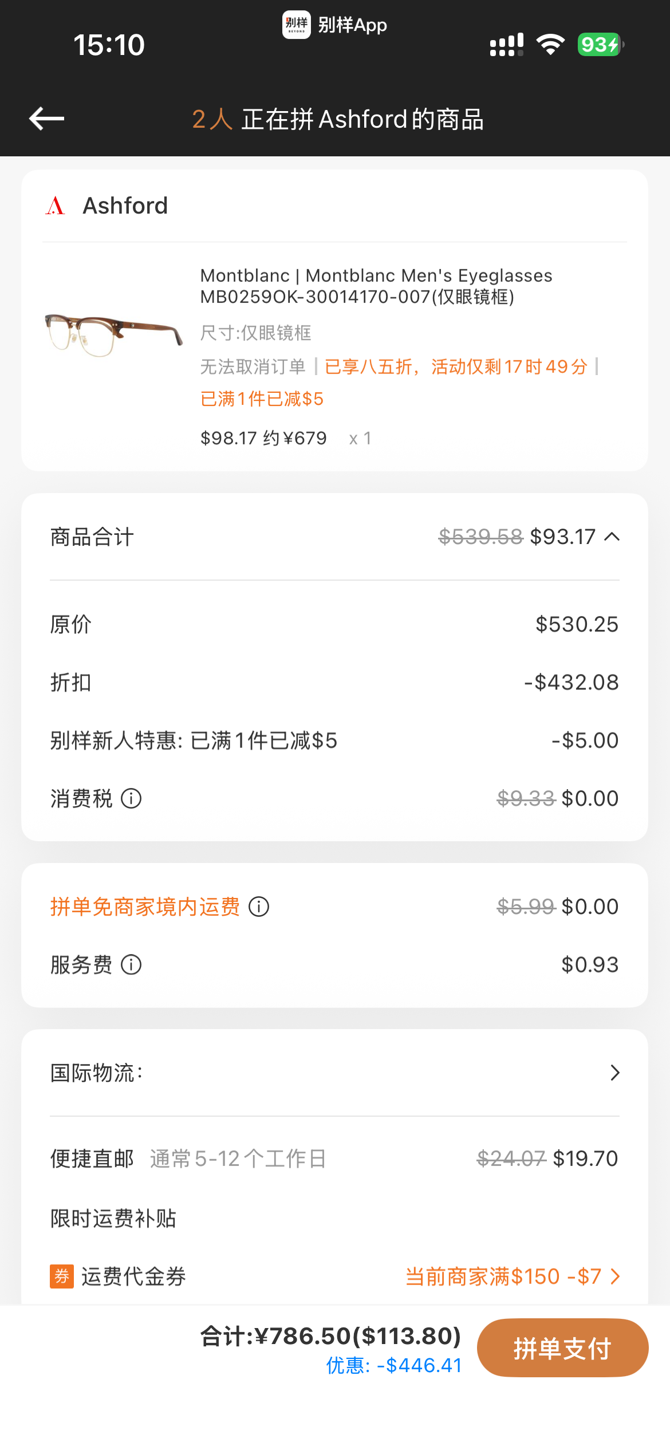The width and height of the screenshot is (670, 1450).
Task: Tap the Ashford merchant name
Action: [x=125, y=206]
